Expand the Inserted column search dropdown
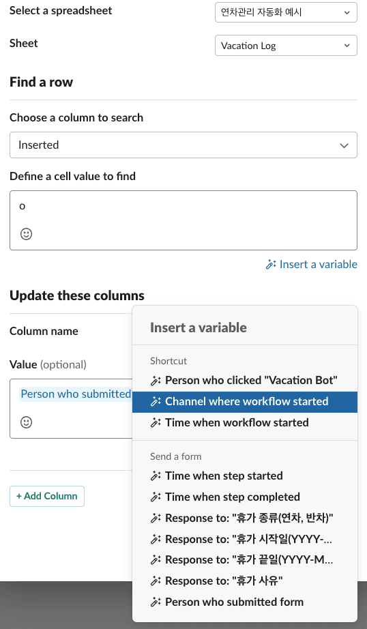Screen dimensions: 367x629 coord(183,145)
